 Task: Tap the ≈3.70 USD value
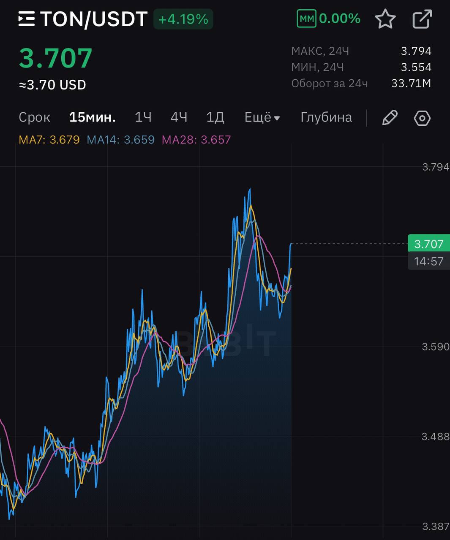(52, 85)
